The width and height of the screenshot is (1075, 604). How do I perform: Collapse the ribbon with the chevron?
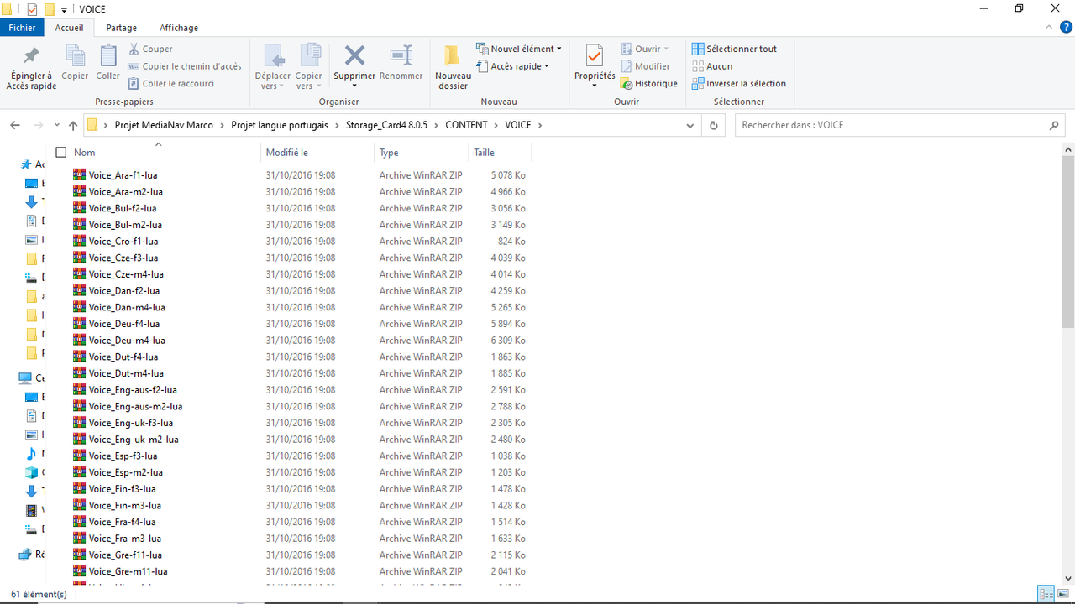click(x=1047, y=28)
